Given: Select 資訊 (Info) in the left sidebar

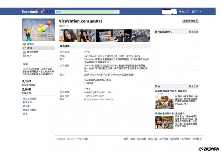Looking at the screenshot, I should click(x=29, y=48).
